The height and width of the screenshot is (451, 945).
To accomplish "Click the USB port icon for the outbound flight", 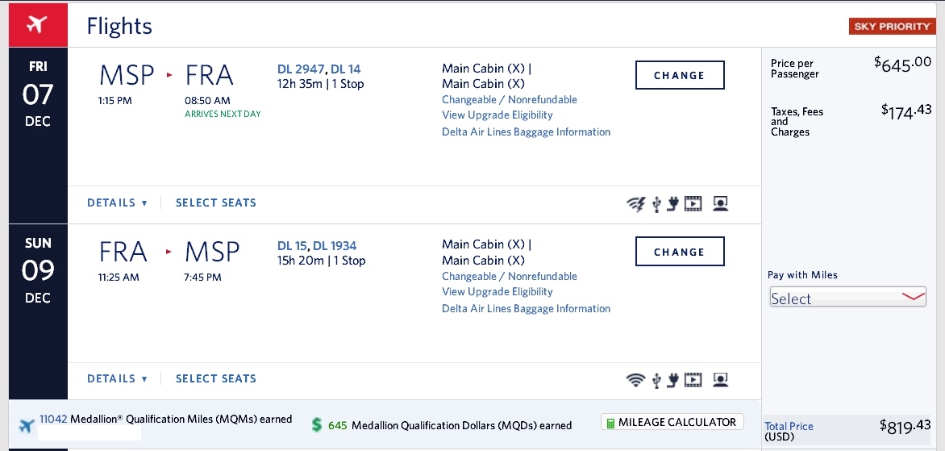I will pyautogui.click(x=656, y=204).
